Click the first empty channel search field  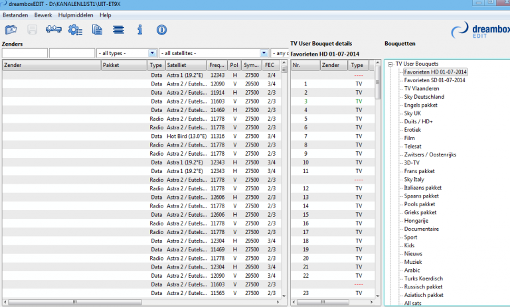pyautogui.click(x=25, y=53)
